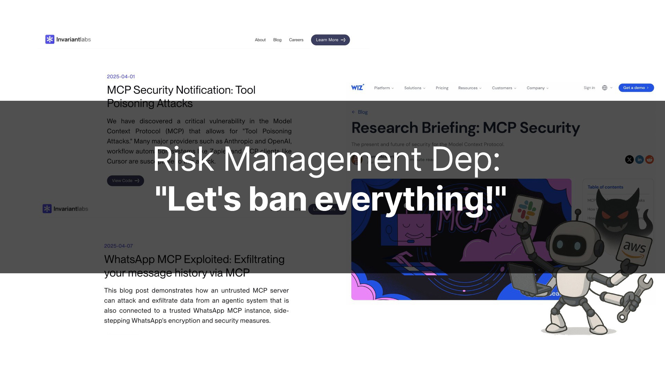Click the lower Invariant Labs logo
The height and width of the screenshot is (374, 665).
65,209
